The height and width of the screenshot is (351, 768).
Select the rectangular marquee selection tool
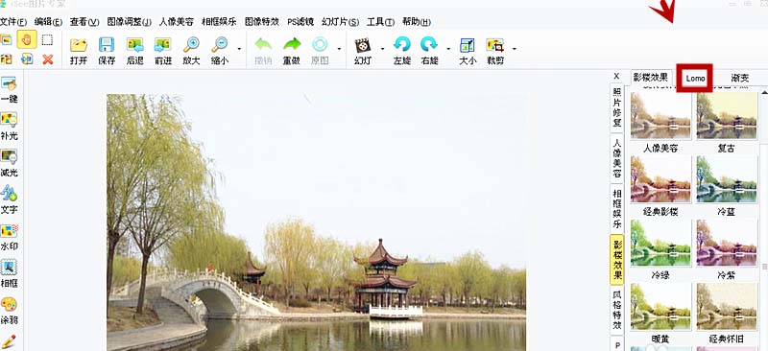click(x=47, y=39)
